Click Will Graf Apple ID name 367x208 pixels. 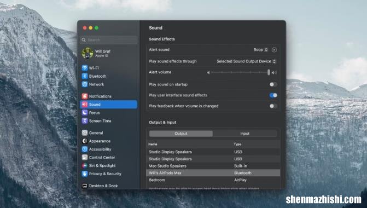(102, 51)
